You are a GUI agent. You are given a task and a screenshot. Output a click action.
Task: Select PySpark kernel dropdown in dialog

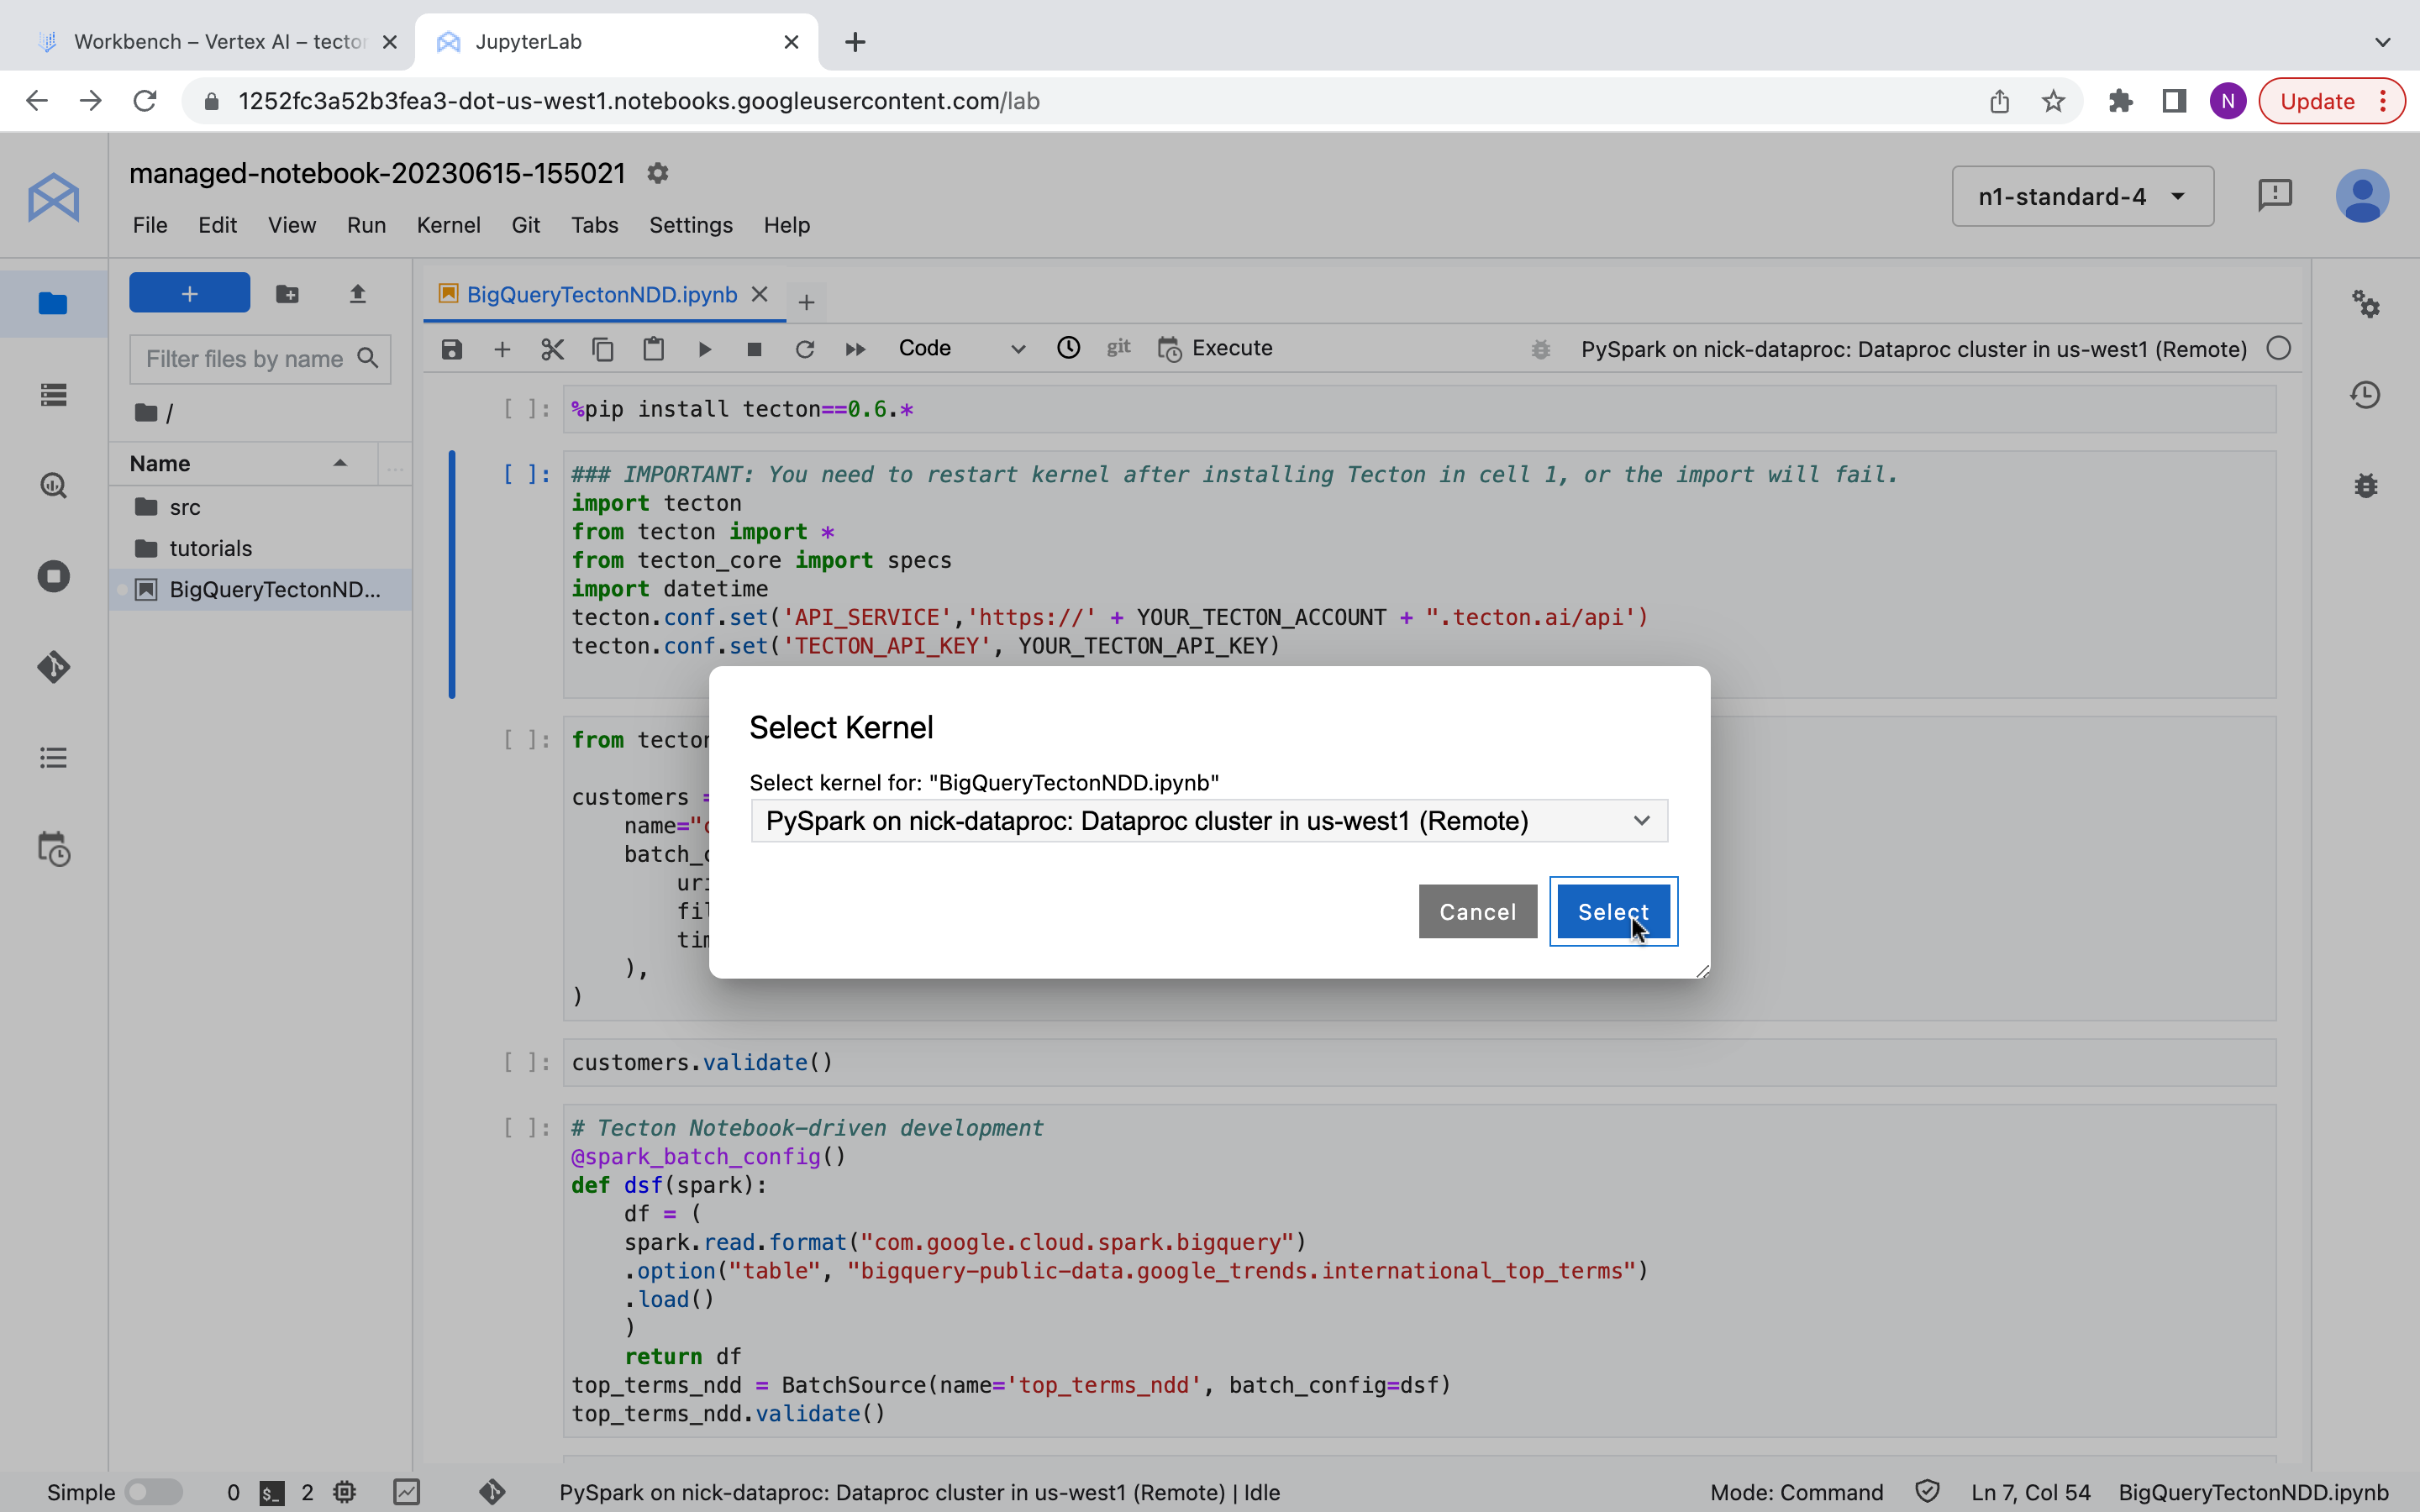pyautogui.click(x=1207, y=821)
